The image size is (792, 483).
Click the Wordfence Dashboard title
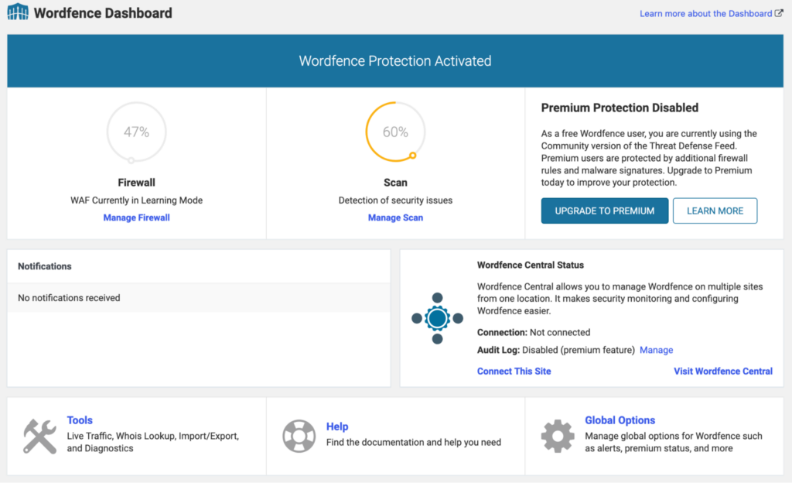click(103, 12)
